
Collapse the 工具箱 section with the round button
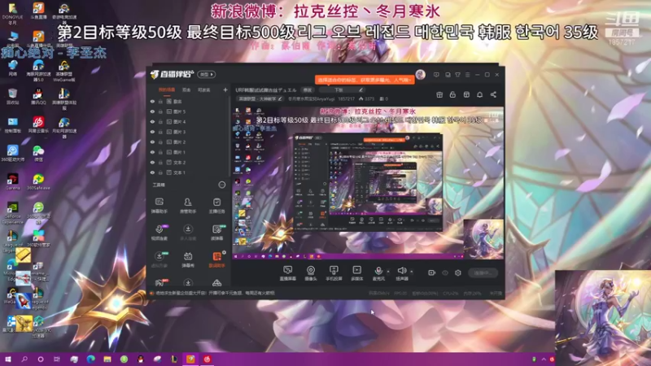(x=221, y=185)
